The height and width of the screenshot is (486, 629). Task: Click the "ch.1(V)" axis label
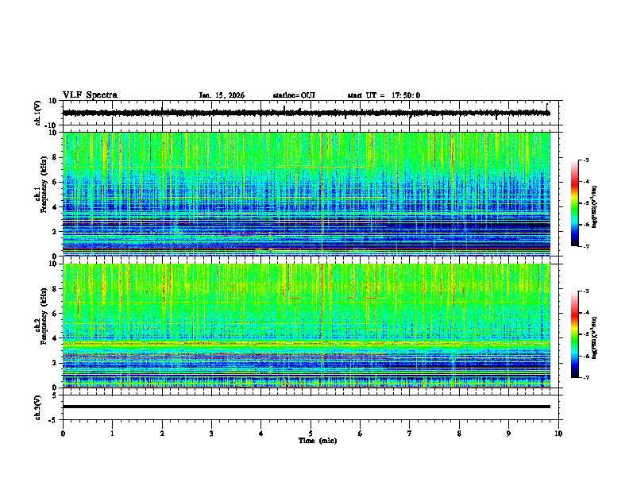(38, 113)
